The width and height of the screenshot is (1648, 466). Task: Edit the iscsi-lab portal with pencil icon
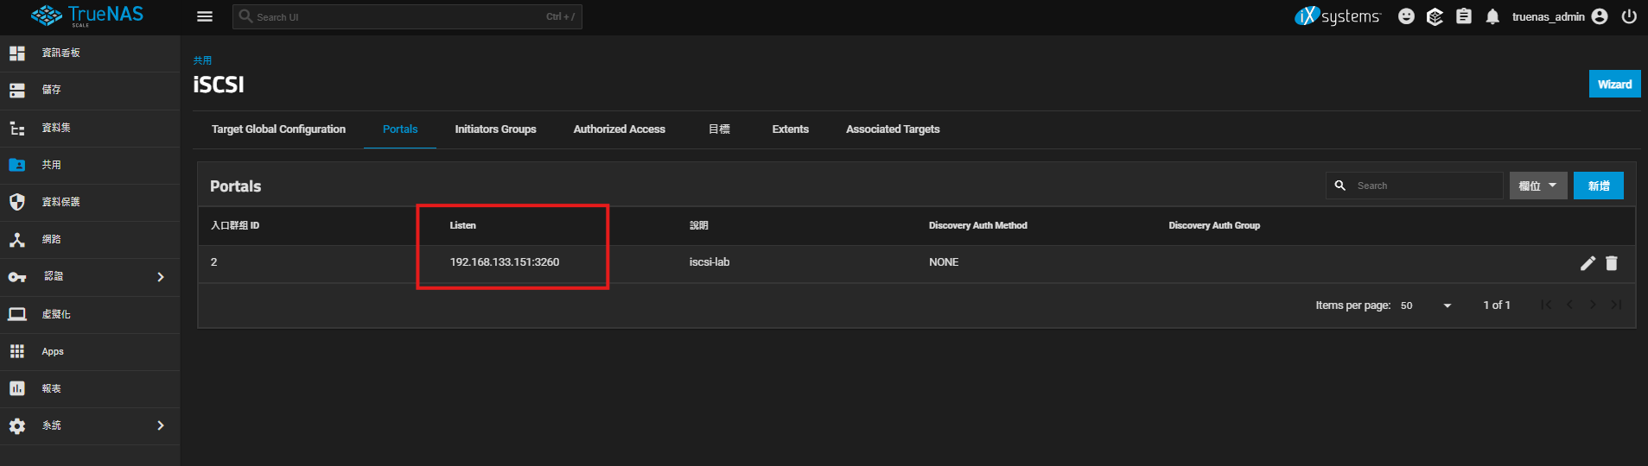1588,263
